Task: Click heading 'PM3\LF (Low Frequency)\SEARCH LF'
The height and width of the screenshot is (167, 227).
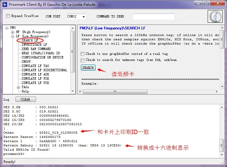Action: click(x=113, y=28)
